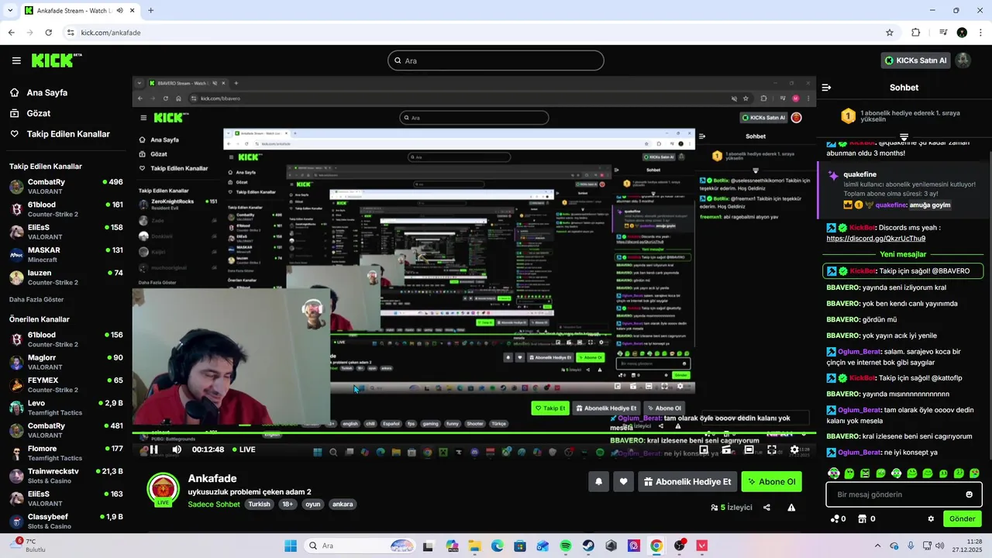Open Takip Edilen Kanallar from sidebar menu
Screen dimensions: 992x558
[68, 134]
